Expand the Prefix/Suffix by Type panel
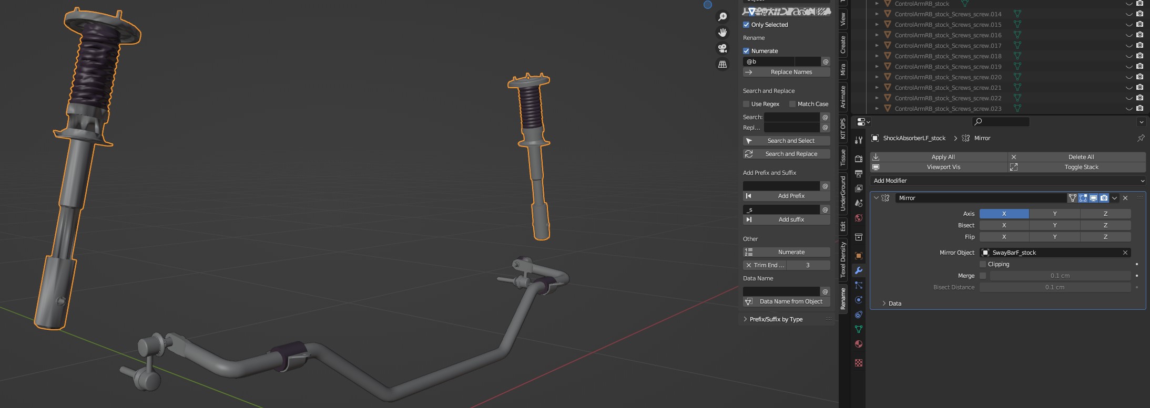 [745, 319]
